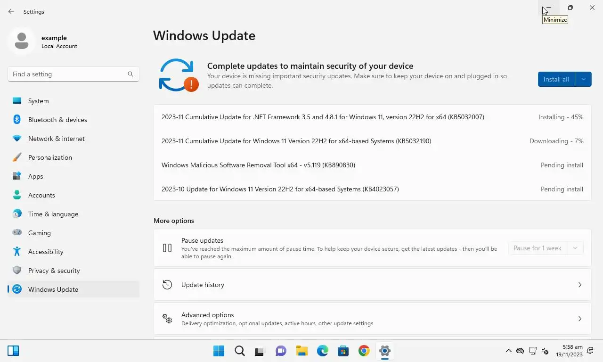Click the Bluetooth & devices icon
This screenshot has width=603, height=362.
pyautogui.click(x=17, y=120)
